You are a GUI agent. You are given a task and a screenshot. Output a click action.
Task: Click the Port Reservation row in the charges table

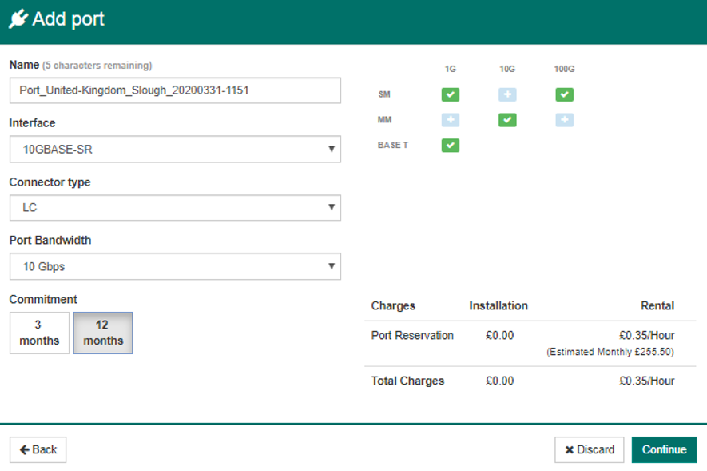pos(413,335)
